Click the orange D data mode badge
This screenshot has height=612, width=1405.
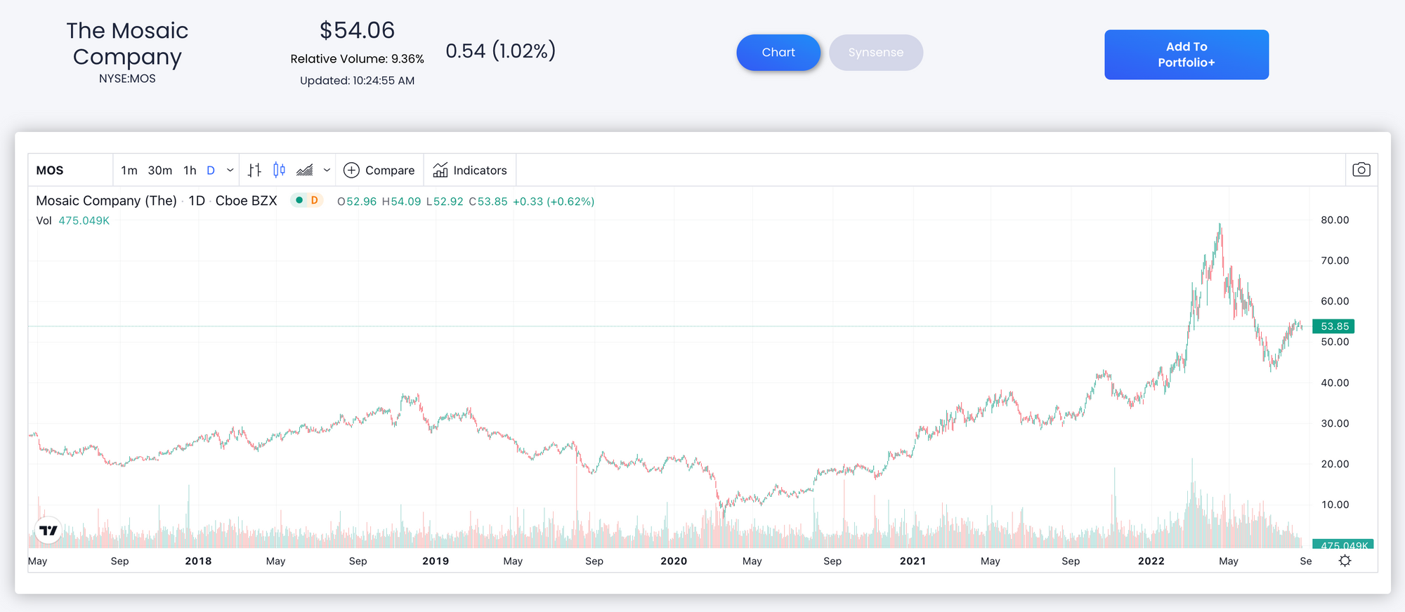(x=315, y=201)
